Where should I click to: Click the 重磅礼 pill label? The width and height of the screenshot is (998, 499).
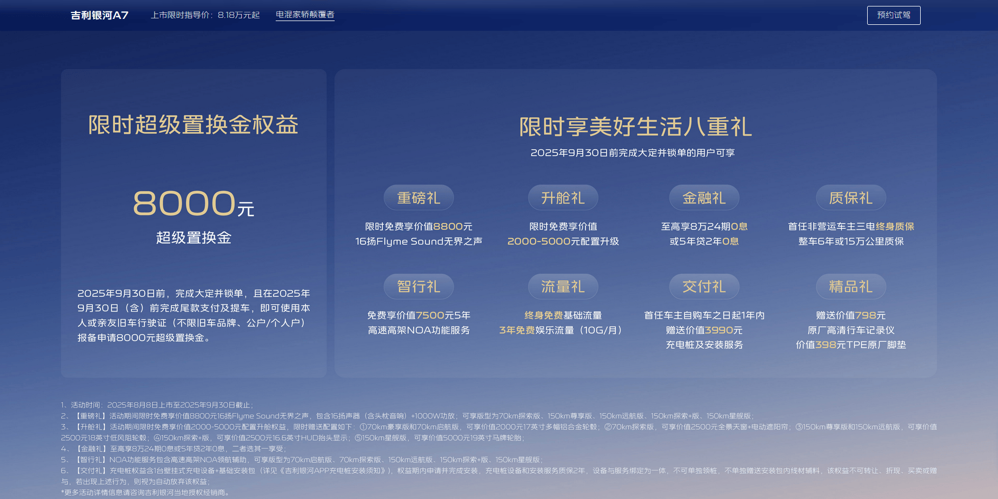coord(418,198)
